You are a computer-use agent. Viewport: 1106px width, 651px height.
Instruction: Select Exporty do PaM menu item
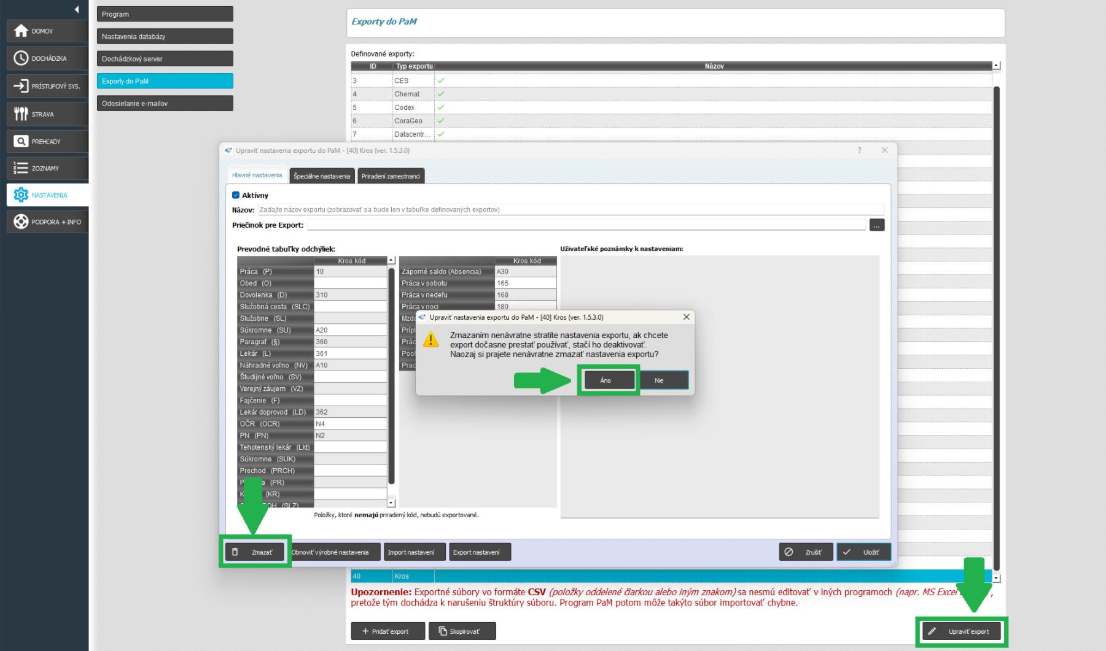(x=165, y=81)
